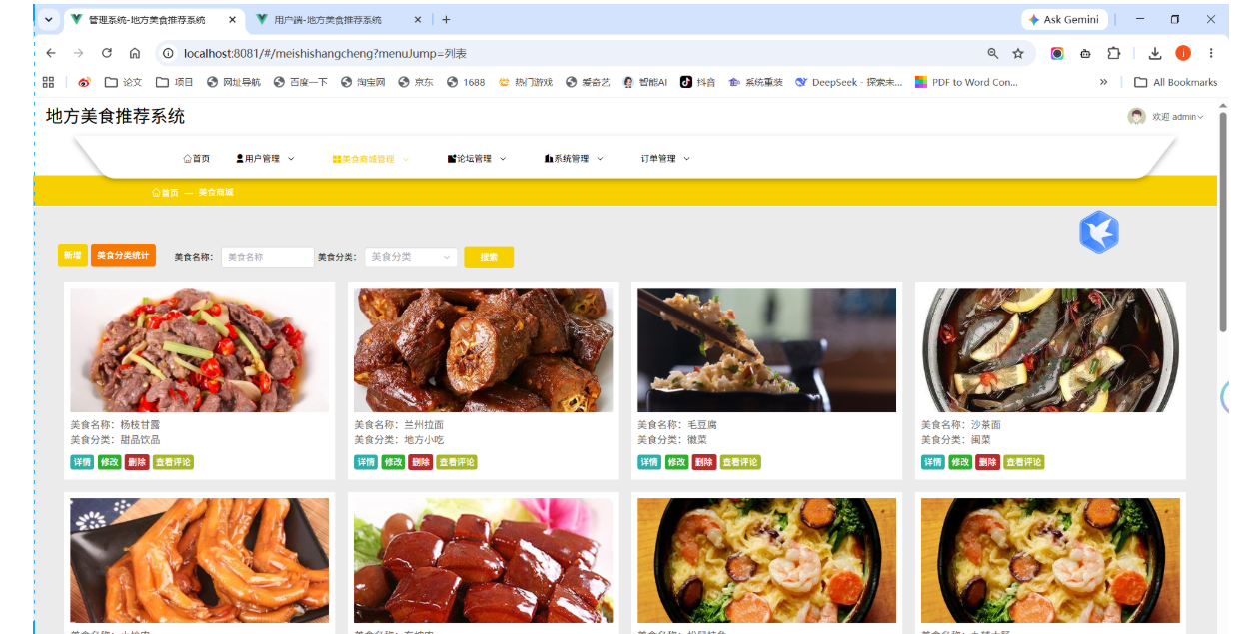The image size is (1235, 634).
Task: Click the 沙茶面 food image
Action: (1050, 349)
